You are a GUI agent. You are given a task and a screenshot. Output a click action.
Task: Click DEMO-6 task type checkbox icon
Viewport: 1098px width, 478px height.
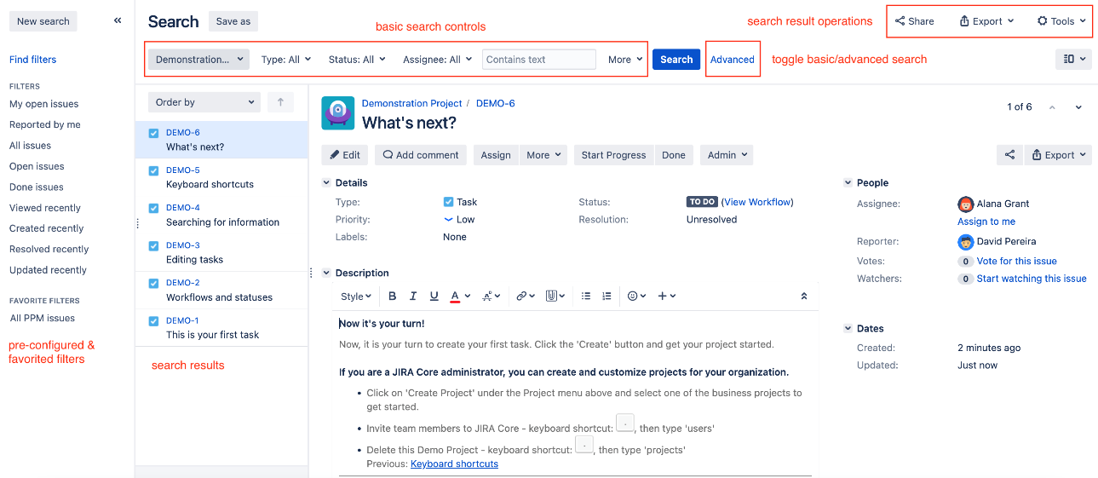point(153,133)
